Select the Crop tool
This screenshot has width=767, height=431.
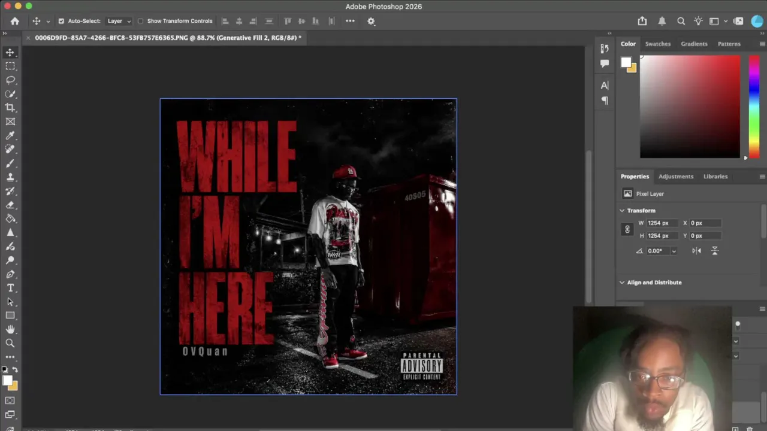(10, 108)
